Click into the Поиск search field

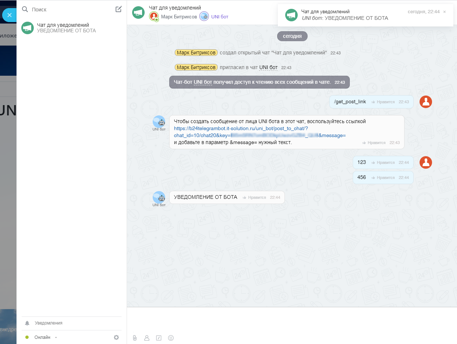(70, 10)
